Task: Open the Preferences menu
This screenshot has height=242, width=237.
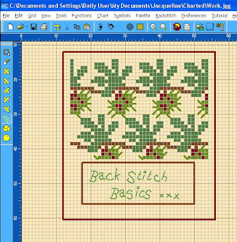Action: [x=194, y=16]
